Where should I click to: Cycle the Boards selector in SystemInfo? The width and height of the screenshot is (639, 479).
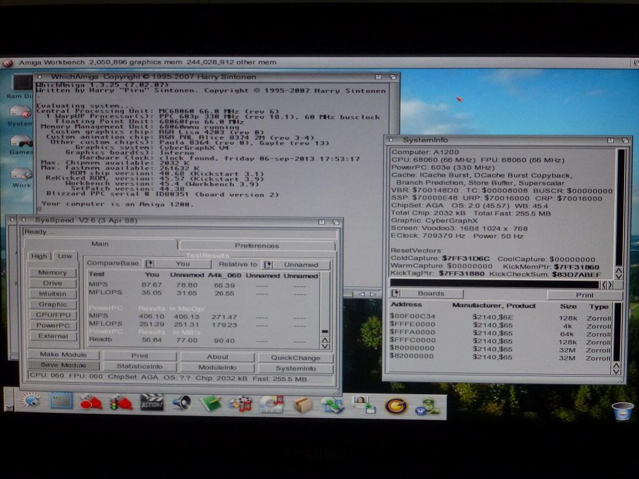point(427,294)
